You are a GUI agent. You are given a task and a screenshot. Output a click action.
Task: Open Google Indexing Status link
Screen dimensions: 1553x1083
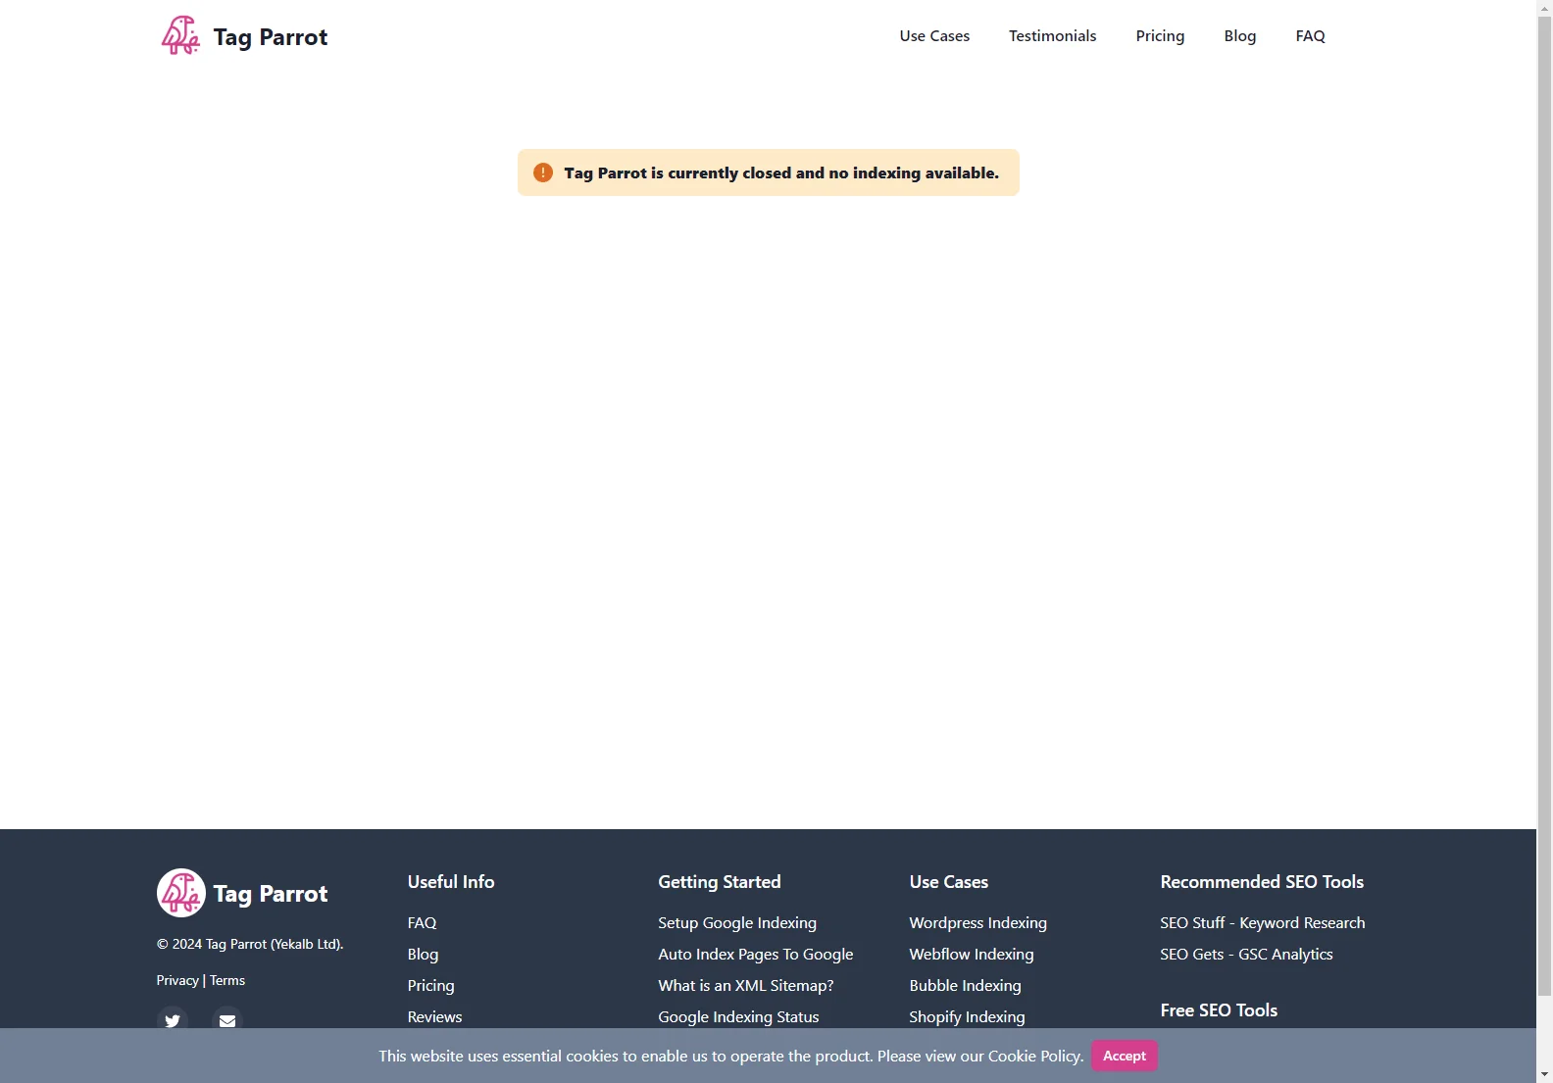click(x=738, y=1016)
